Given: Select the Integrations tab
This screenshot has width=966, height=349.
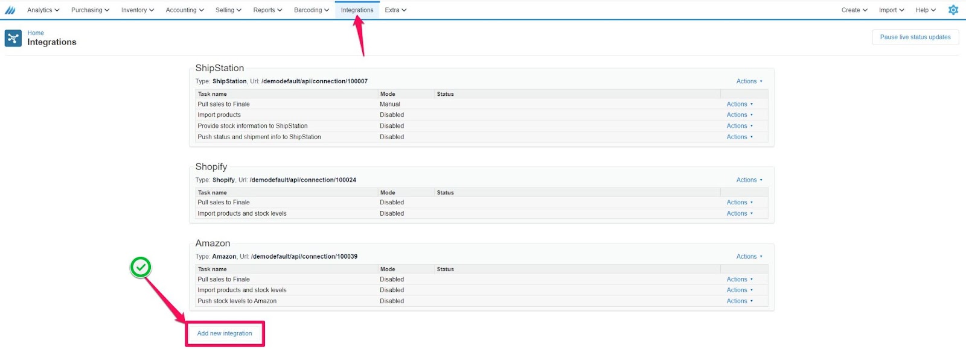Looking at the screenshot, I should [357, 10].
